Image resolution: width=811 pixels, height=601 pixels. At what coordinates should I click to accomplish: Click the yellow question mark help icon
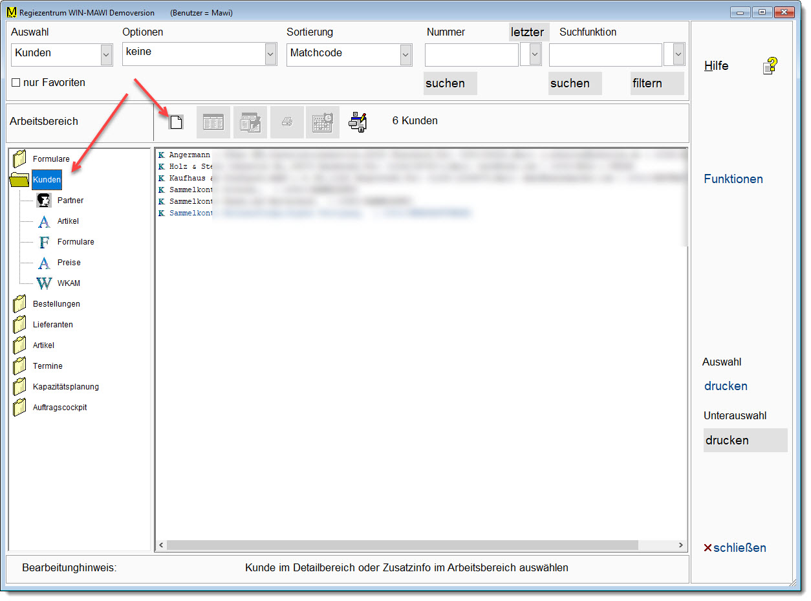coord(770,66)
